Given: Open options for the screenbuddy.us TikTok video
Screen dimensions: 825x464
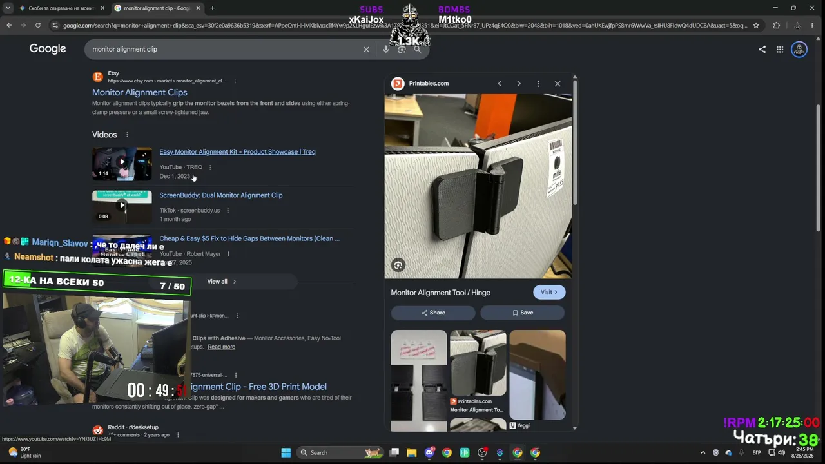Looking at the screenshot, I should (228, 211).
